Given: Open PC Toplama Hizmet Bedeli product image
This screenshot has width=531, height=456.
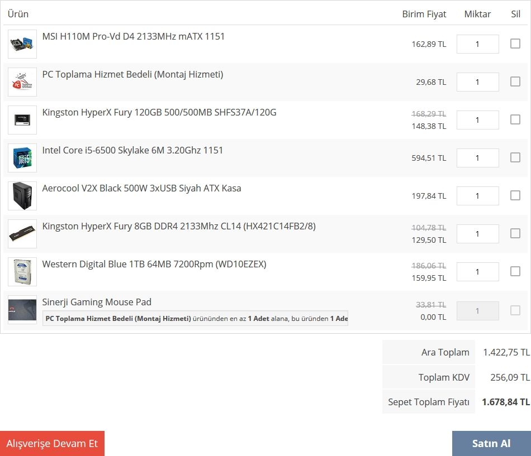Looking at the screenshot, I should point(22,82).
